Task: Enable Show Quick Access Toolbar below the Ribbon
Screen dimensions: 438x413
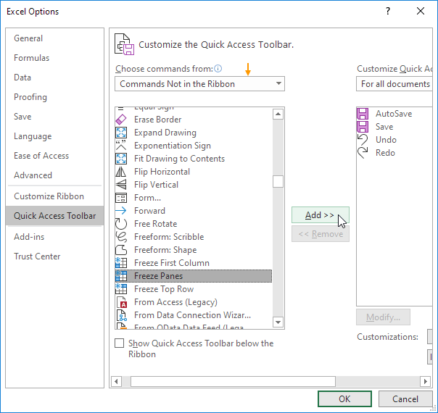Action: pyautogui.click(x=120, y=343)
